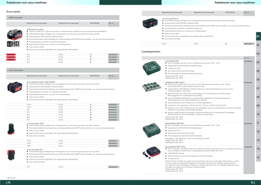Click the "LiHD accu-packs" grey header bar
The height and width of the screenshot is (185, 261).
tap(63, 18)
